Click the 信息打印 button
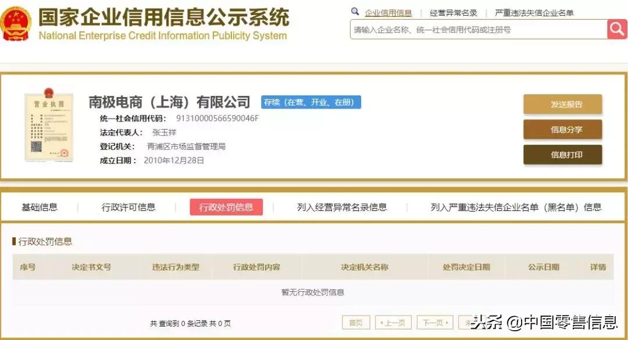628x340 pixels. [562, 155]
